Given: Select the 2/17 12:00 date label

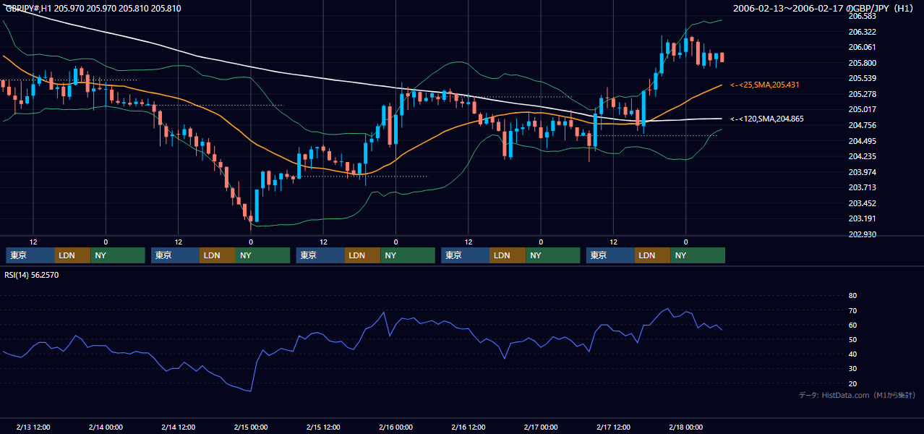Looking at the screenshot, I should (x=613, y=427).
